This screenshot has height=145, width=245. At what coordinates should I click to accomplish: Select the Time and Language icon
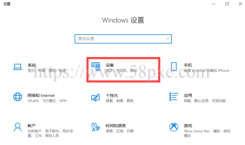pos(96,127)
